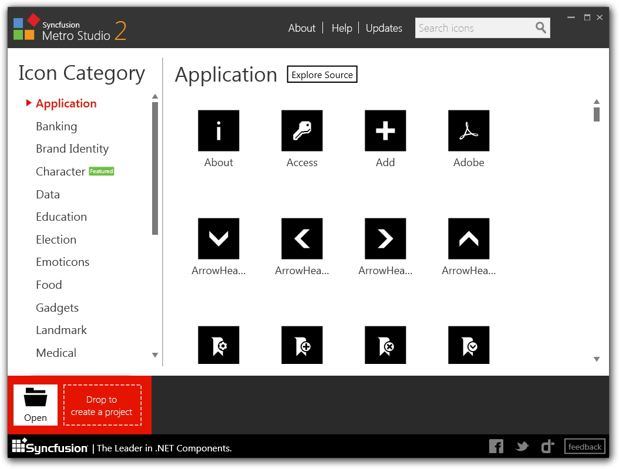The width and height of the screenshot is (619, 469).
Task: Click the Explore Source button
Action: [x=322, y=74]
